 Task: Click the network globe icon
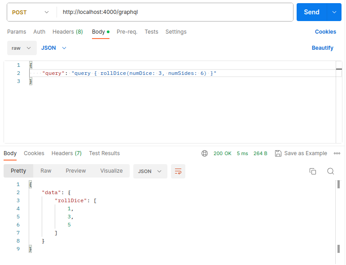pos(205,153)
